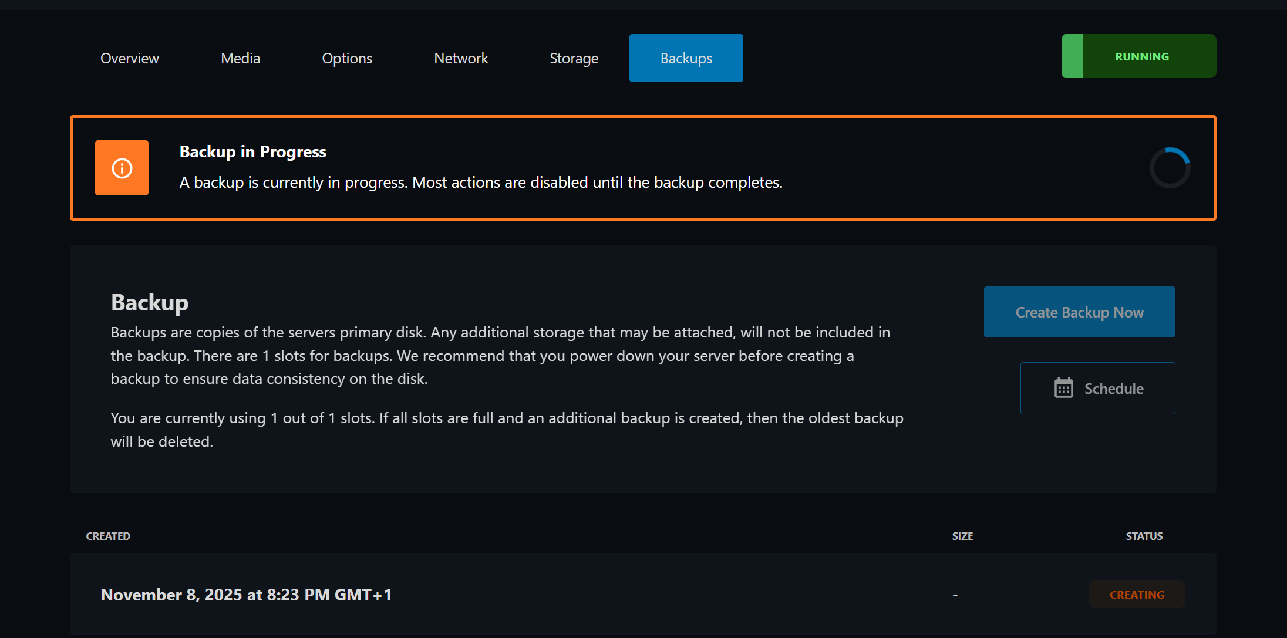The image size is (1287, 638).
Task: Select the November 8, 2025 backup row
Action: tap(246, 595)
